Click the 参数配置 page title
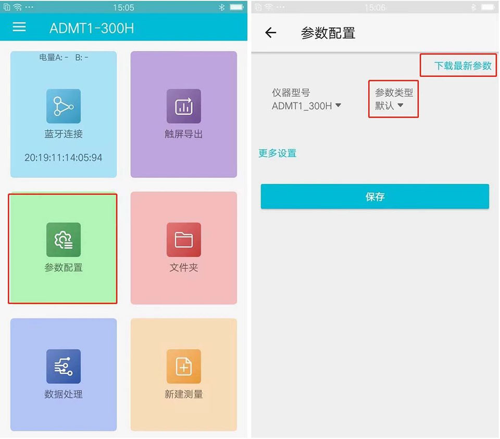Image resolution: width=500 pixels, height=439 pixels. point(328,33)
